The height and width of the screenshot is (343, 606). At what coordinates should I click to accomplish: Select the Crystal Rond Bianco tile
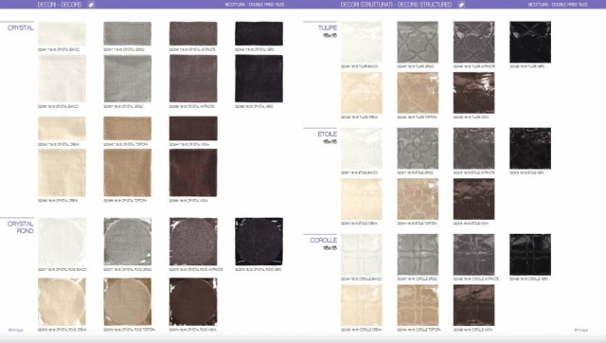[x=62, y=242]
